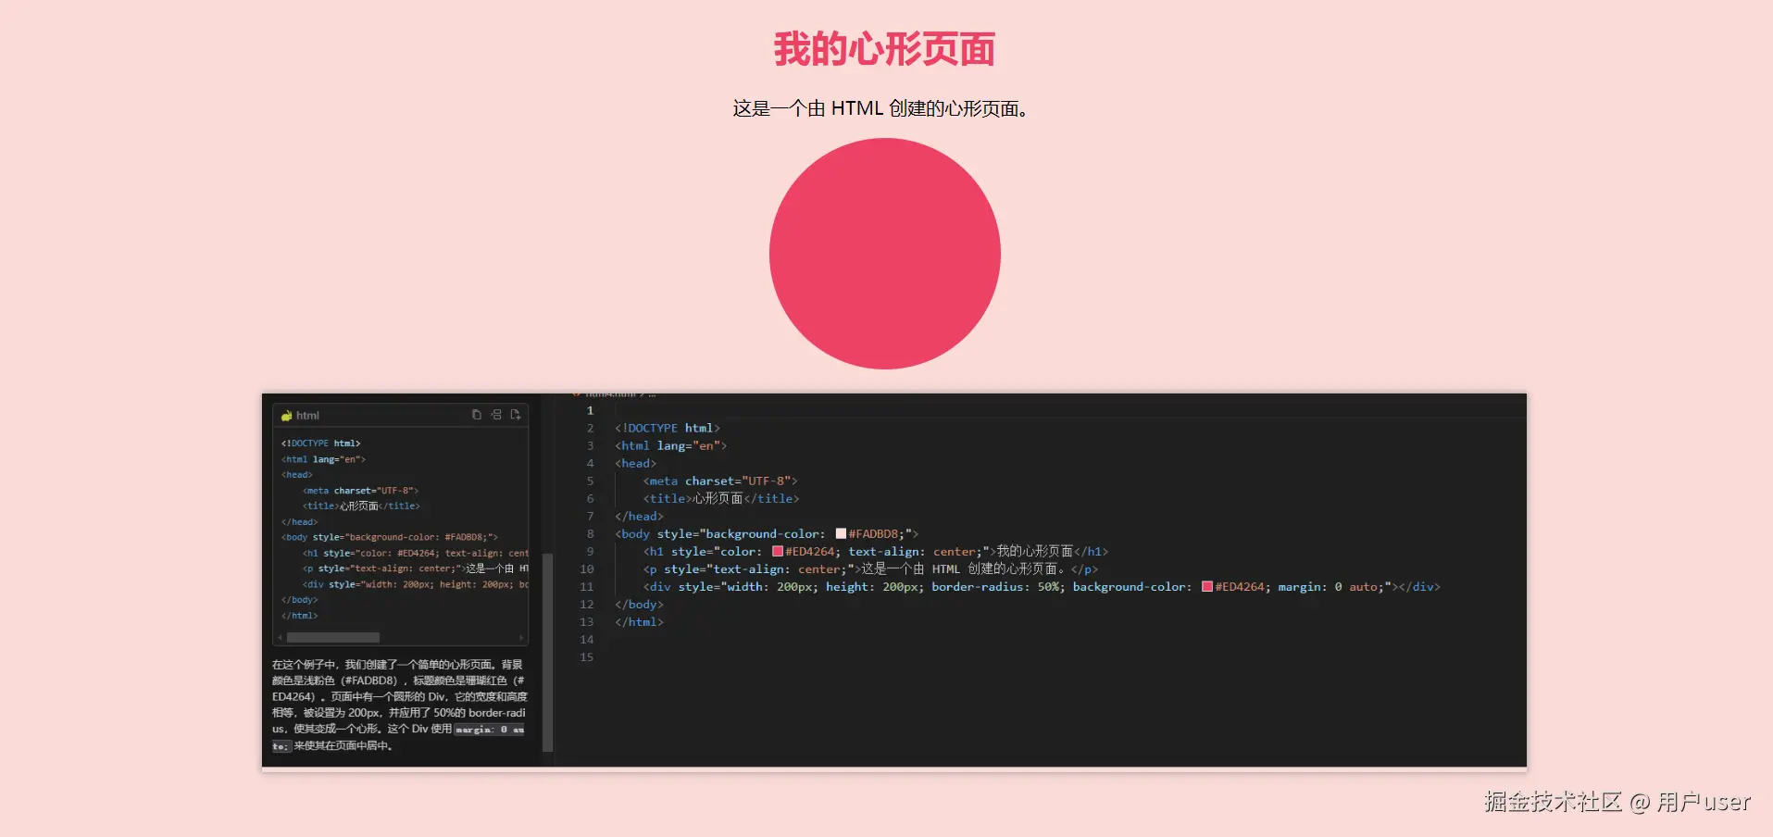Viewport: 1773px width, 837px height.
Task: Click the watermark "掘金技术社区 @ 用户user"
Action: tap(1617, 802)
